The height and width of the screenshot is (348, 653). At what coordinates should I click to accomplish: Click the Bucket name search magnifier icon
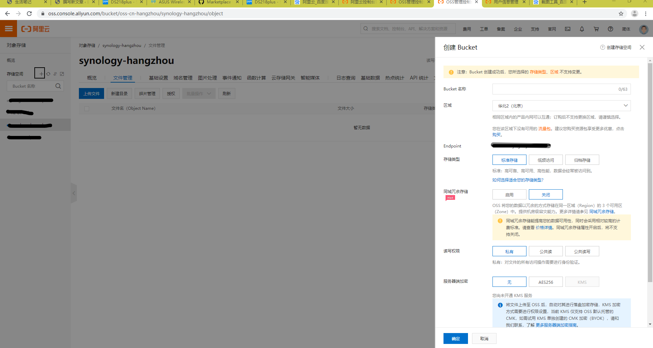coord(58,86)
